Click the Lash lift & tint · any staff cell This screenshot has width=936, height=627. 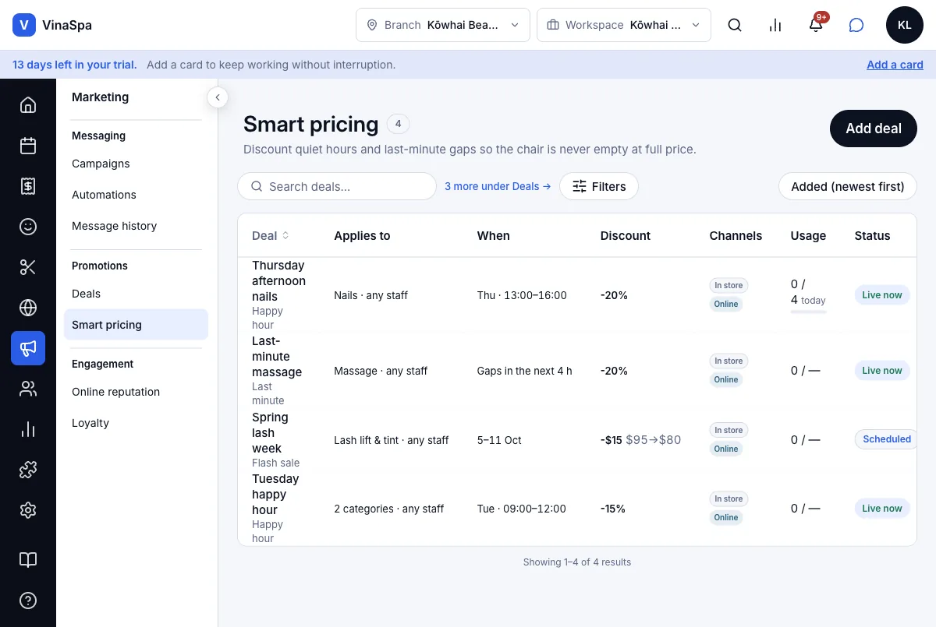392,440
